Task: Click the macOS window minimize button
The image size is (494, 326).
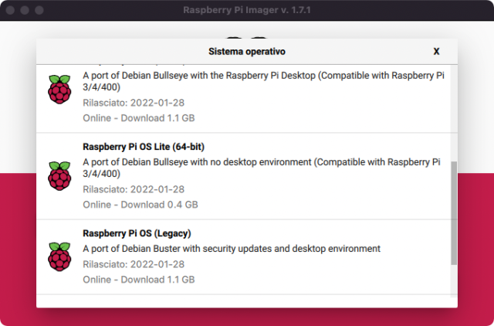Action: tap(24, 11)
